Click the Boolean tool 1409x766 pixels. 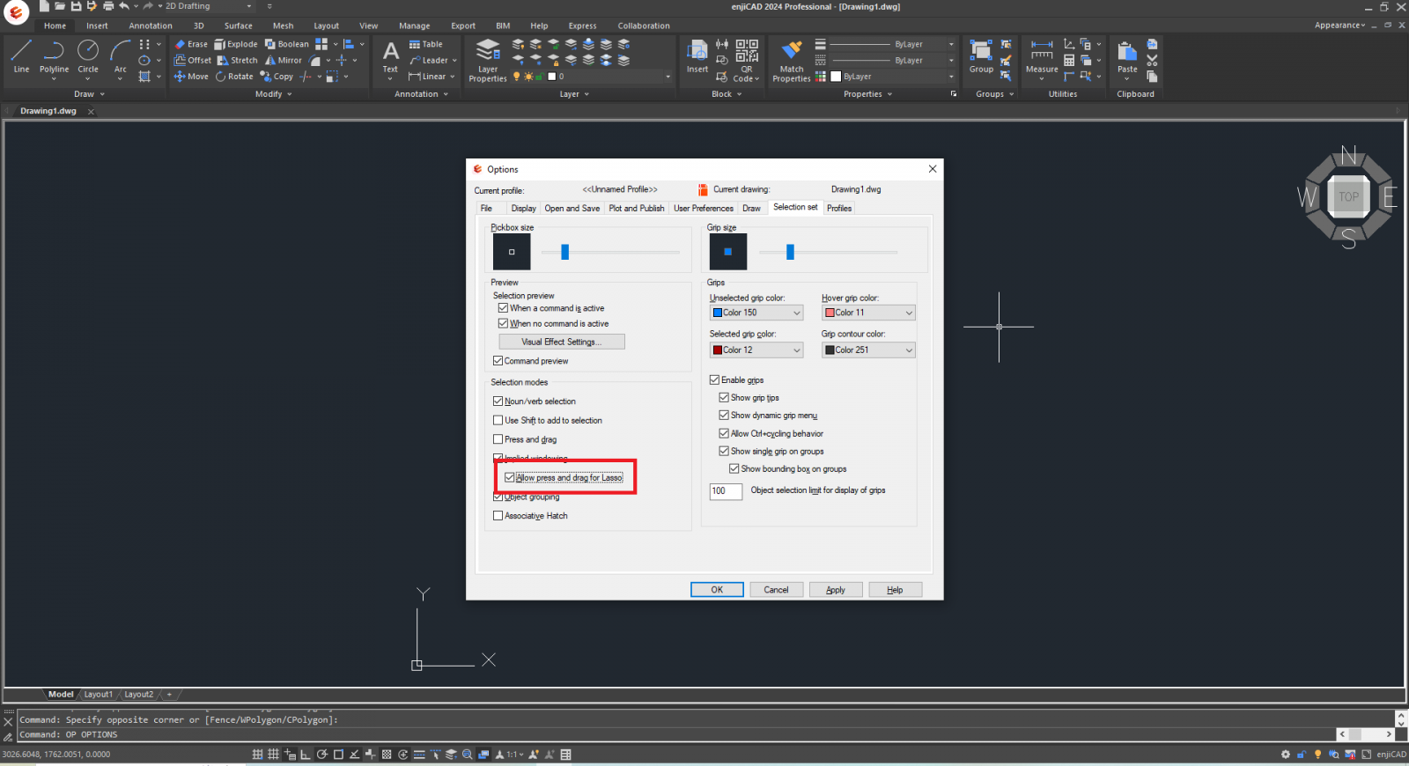pos(286,44)
